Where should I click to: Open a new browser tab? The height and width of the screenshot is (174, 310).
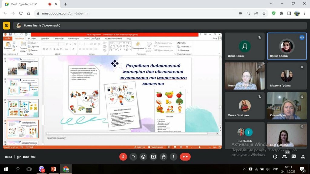coord(65,4)
